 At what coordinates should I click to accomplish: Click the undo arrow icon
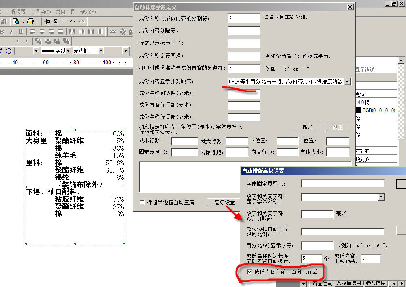(72, 22)
